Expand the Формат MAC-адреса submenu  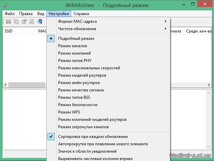[108, 21]
